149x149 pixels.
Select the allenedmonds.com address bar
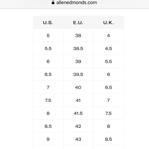[74, 3]
